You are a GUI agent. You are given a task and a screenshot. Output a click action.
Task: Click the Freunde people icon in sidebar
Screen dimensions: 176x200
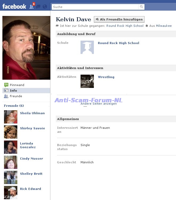(6, 96)
